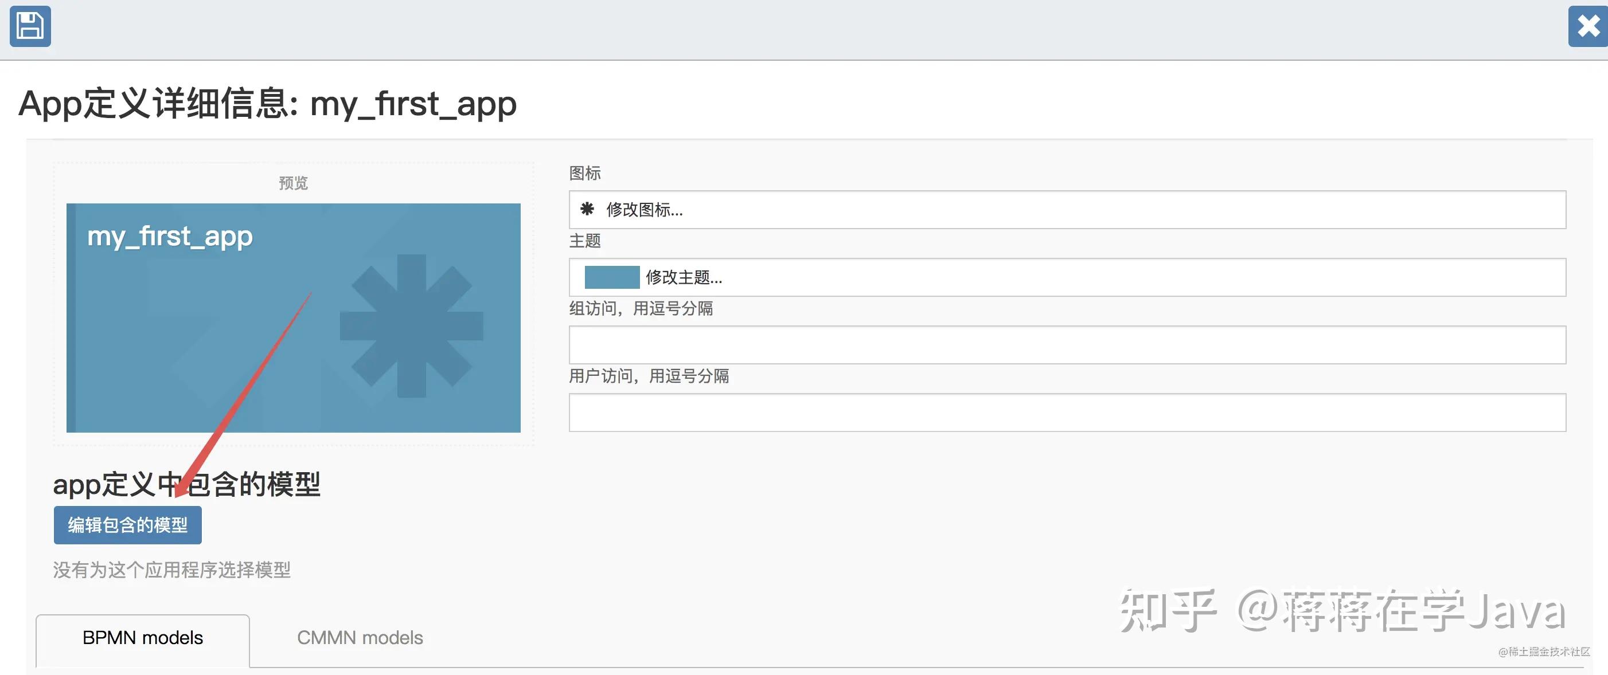Enable icon change by clicking 修改图标 row

[x=643, y=210]
